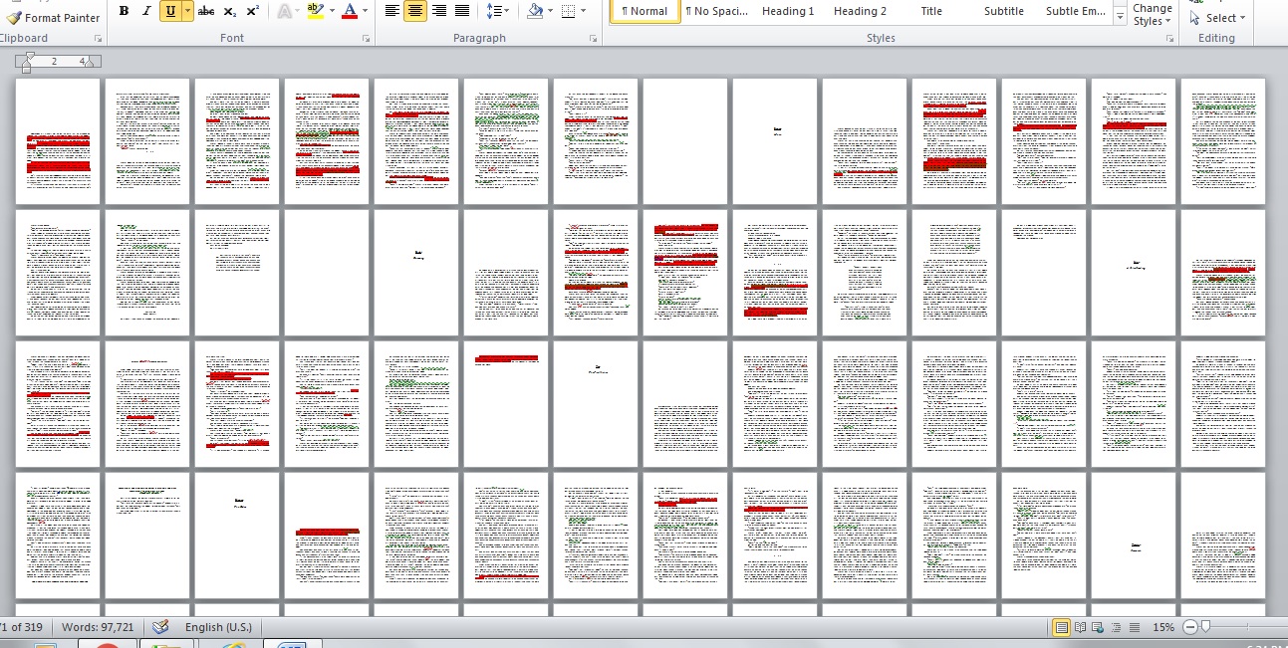Open the Font Color dropdown arrow
This screenshot has height=648, width=1288.
click(365, 11)
